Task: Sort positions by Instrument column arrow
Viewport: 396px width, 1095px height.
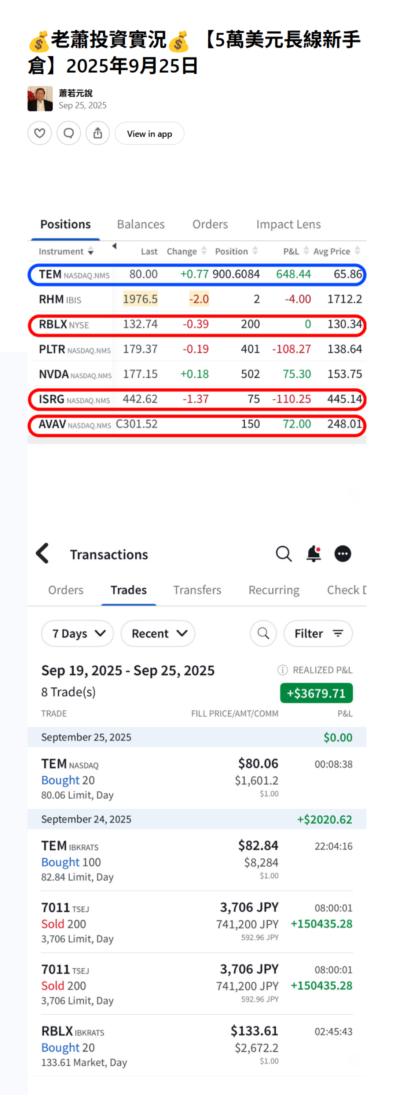Action: (x=91, y=251)
